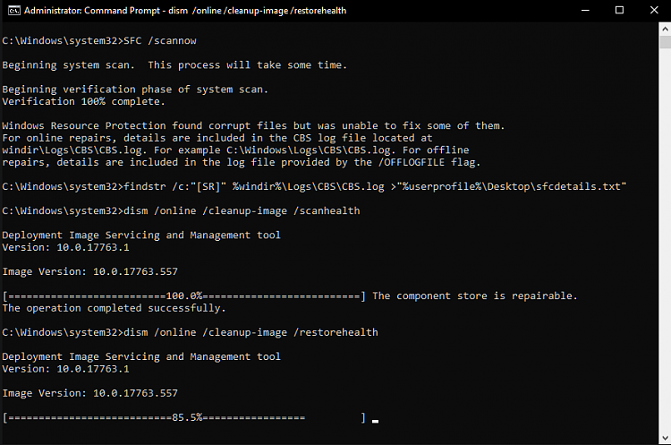Click the scrollbar down arrow

point(665,438)
